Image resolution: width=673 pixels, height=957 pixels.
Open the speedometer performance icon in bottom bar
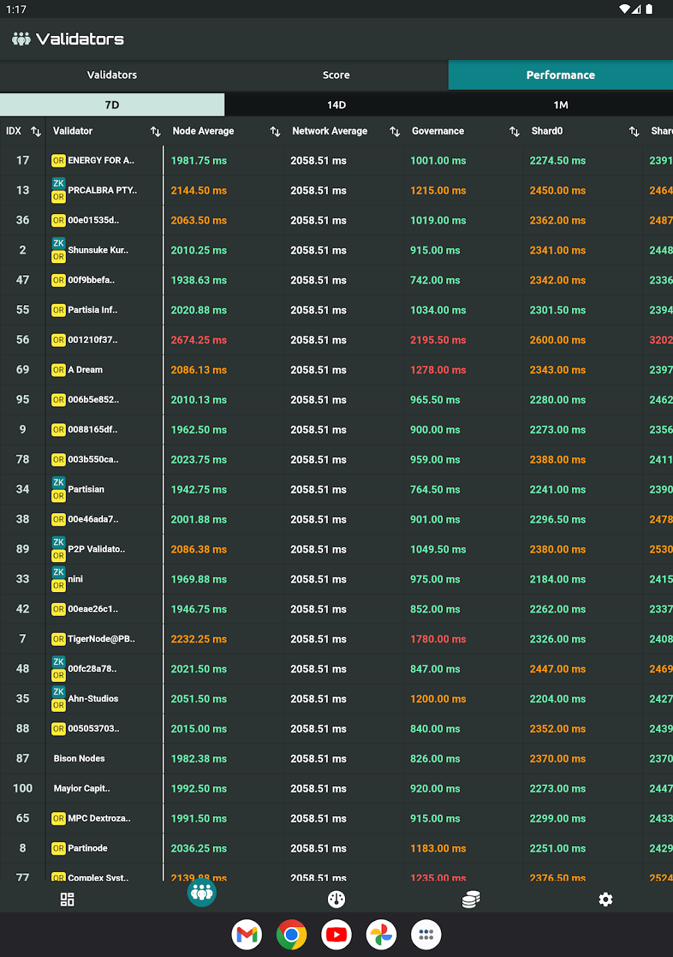pos(336,899)
